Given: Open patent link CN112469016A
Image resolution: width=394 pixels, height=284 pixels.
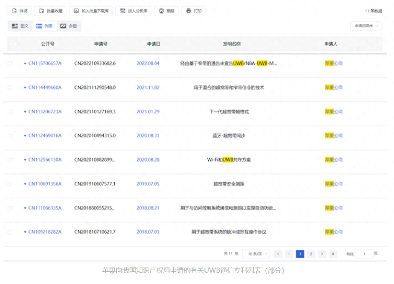Looking at the screenshot, I should [x=45, y=135].
